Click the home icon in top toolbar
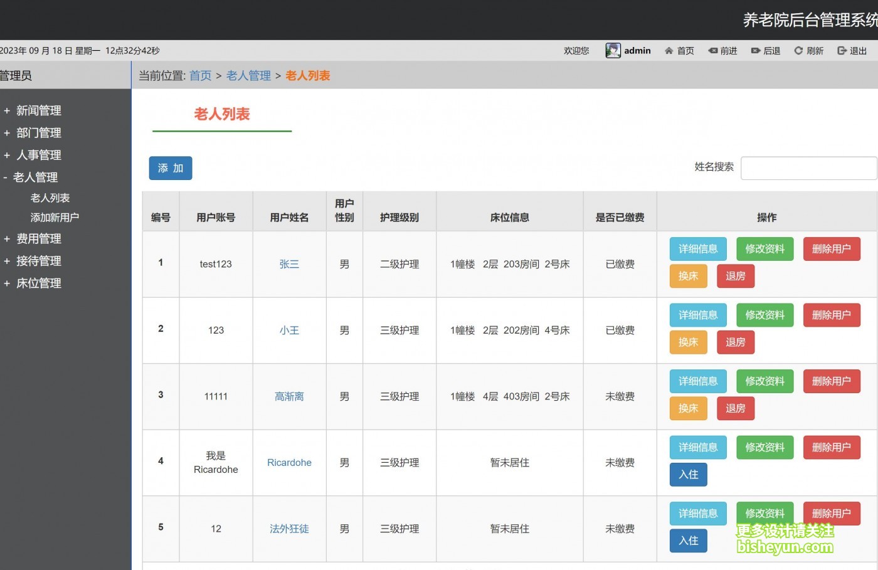 click(x=669, y=51)
